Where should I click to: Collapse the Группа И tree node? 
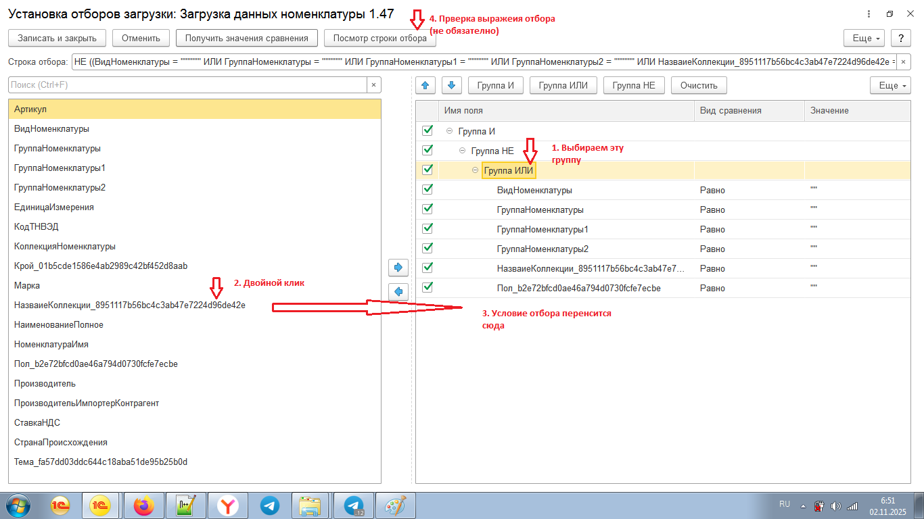click(450, 131)
